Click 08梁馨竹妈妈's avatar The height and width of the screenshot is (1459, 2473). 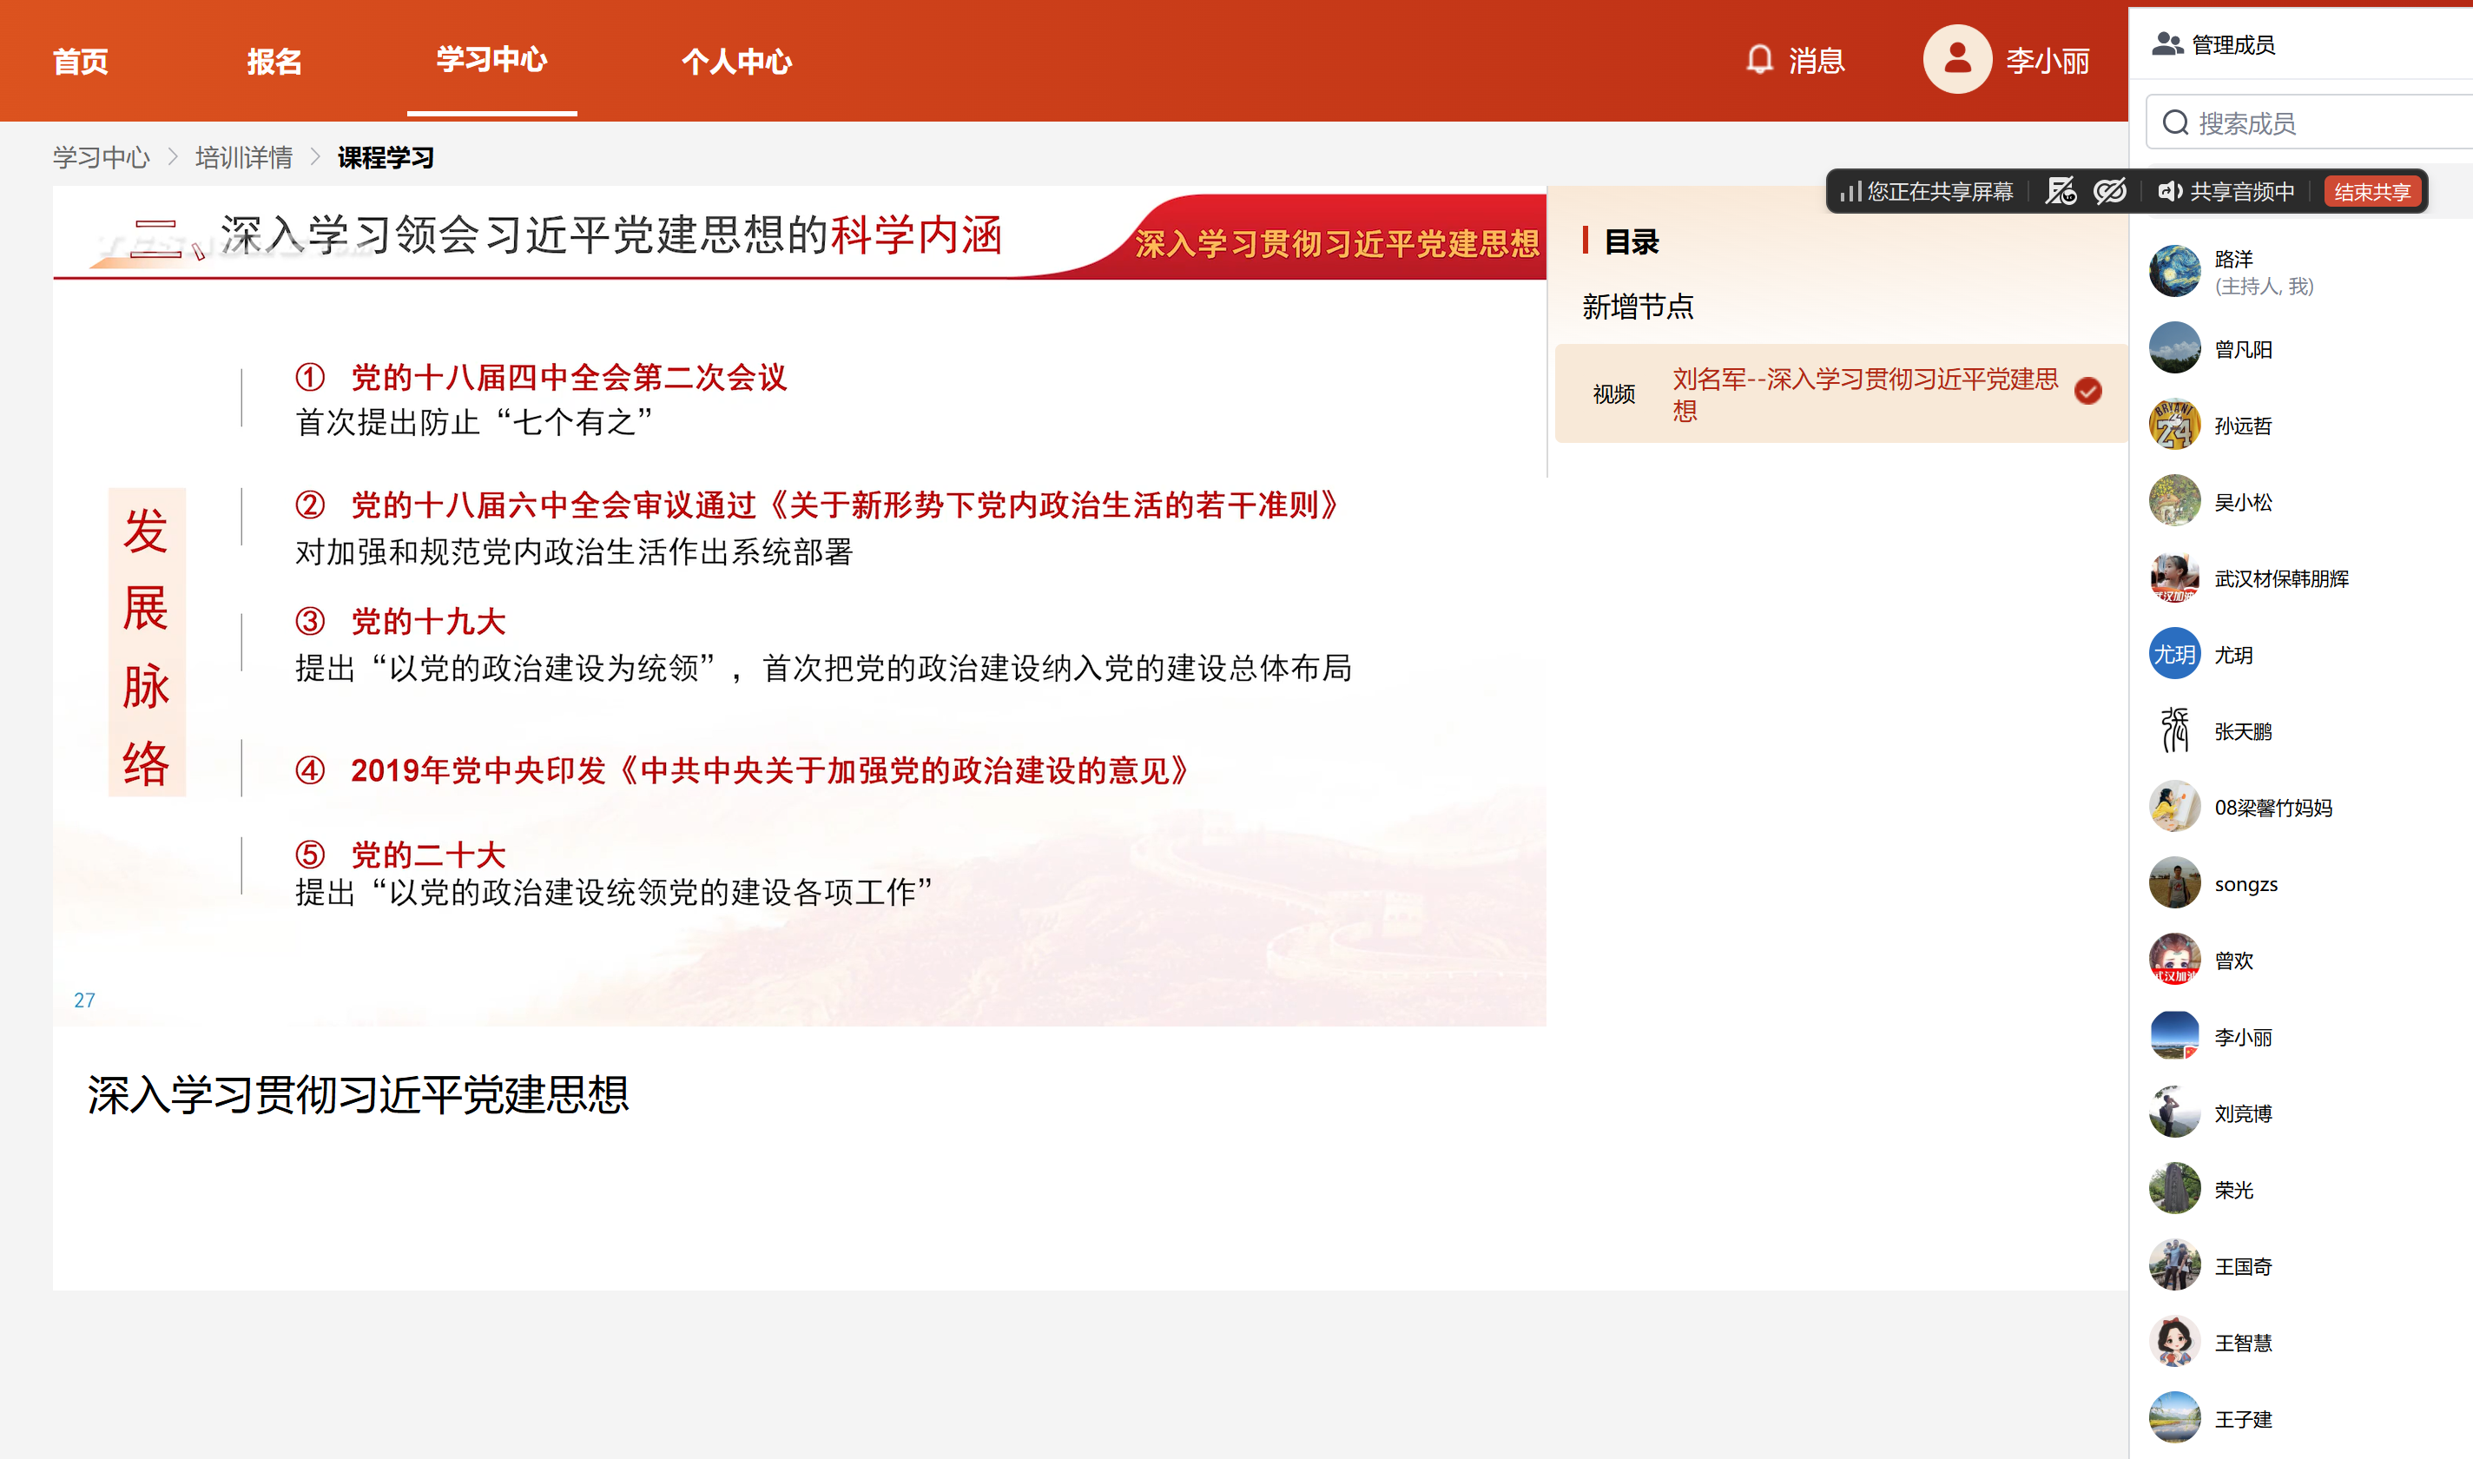[x=2174, y=807]
